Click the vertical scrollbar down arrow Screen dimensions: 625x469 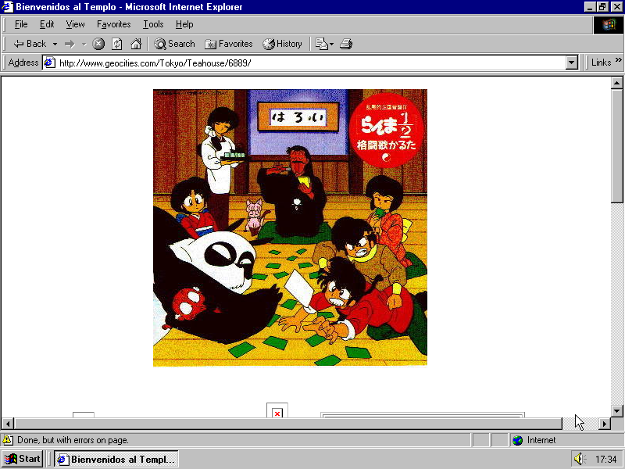(616, 411)
